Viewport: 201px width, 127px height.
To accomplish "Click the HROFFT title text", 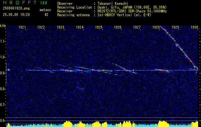I will coord(20,3).
